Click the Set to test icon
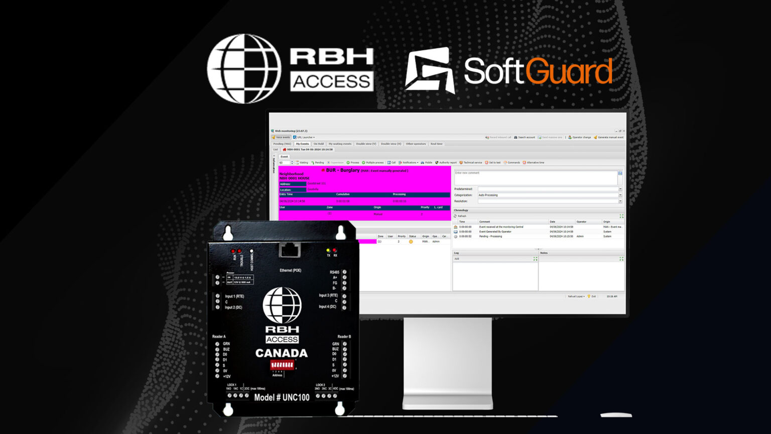The height and width of the screenshot is (434, 771). pos(486,163)
